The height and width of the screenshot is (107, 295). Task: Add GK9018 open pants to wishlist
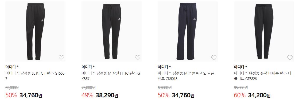pyautogui.click(x=214, y=58)
